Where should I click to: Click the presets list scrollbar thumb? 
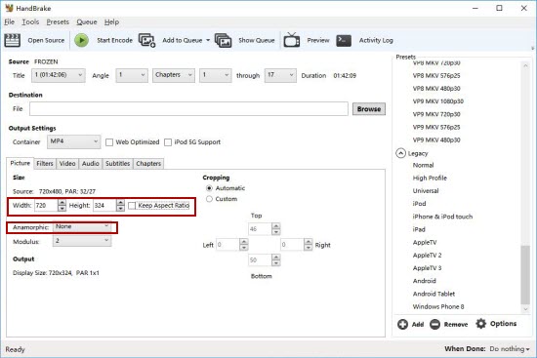pyautogui.click(x=525, y=274)
